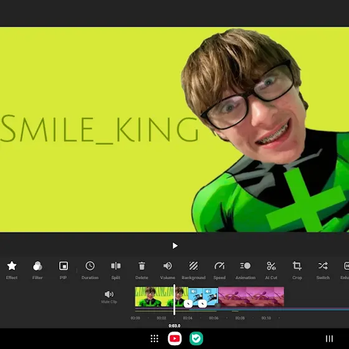Image resolution: width=349 pixels, height=349 pixels.
Task: Select the PIP picture-in-picture tool
Action: pos(63,270)
